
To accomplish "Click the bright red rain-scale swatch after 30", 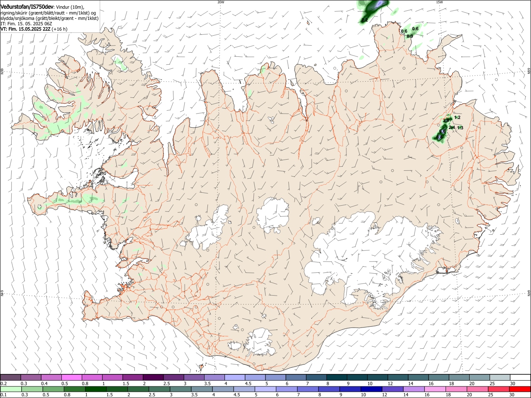I will tap(519, 389).
